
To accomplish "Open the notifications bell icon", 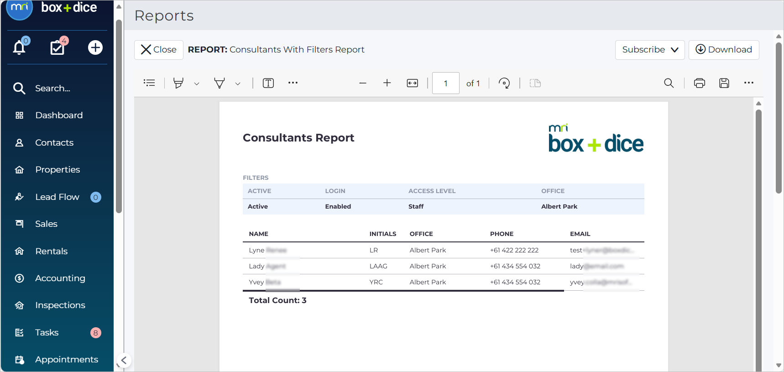I will click(19, 47).
